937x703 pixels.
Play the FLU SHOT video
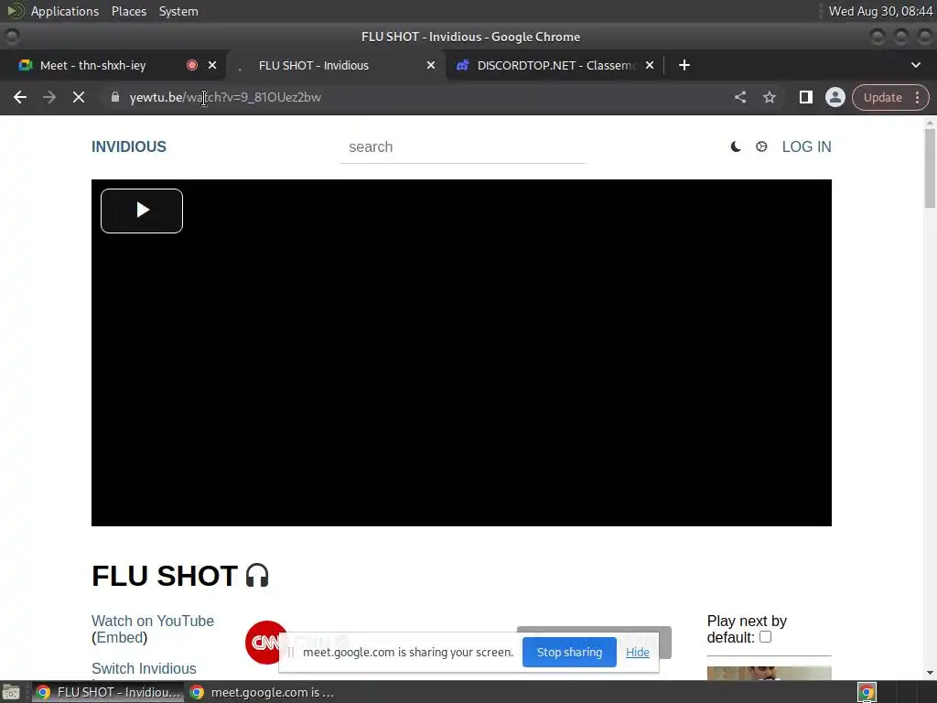click(142, 211)
